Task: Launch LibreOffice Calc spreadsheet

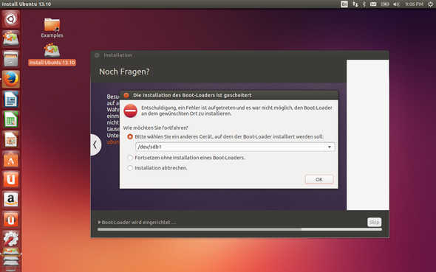Action: click(11, 119)
